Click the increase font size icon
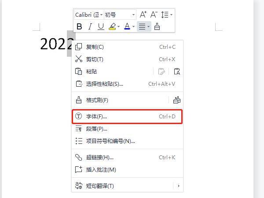This screenshot has height=198, width=264. click(x=143, y=15)
